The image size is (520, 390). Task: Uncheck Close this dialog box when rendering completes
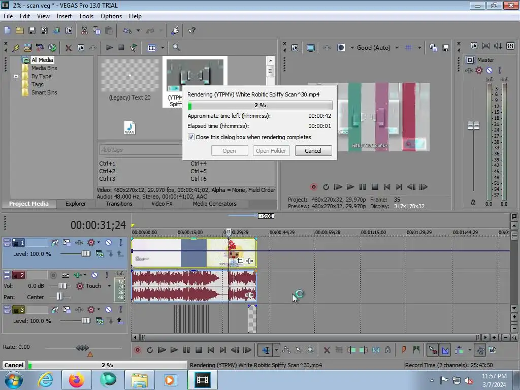[x=191, y=137]
